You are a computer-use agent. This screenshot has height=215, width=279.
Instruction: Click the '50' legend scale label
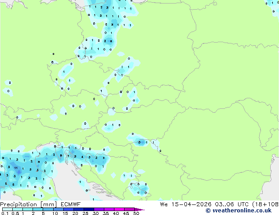136,213
